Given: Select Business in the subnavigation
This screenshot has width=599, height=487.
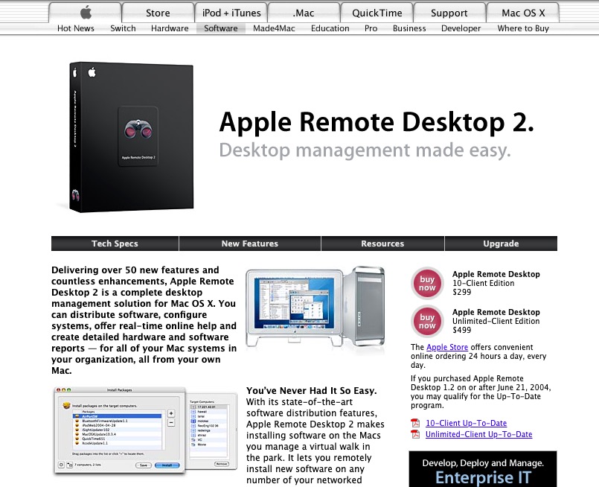Looking at the screenshot, I should coord(409,28).
